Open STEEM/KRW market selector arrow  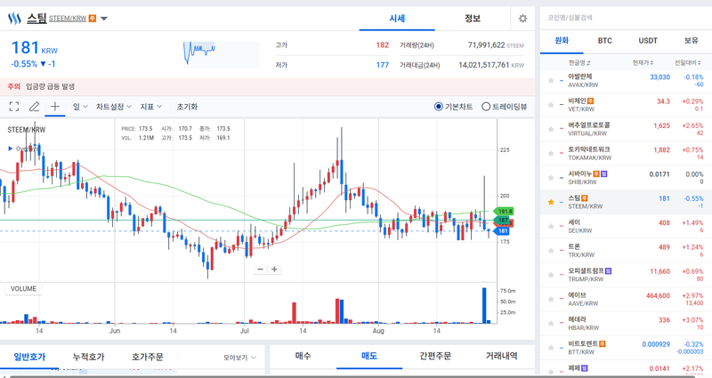click(104, 19)
